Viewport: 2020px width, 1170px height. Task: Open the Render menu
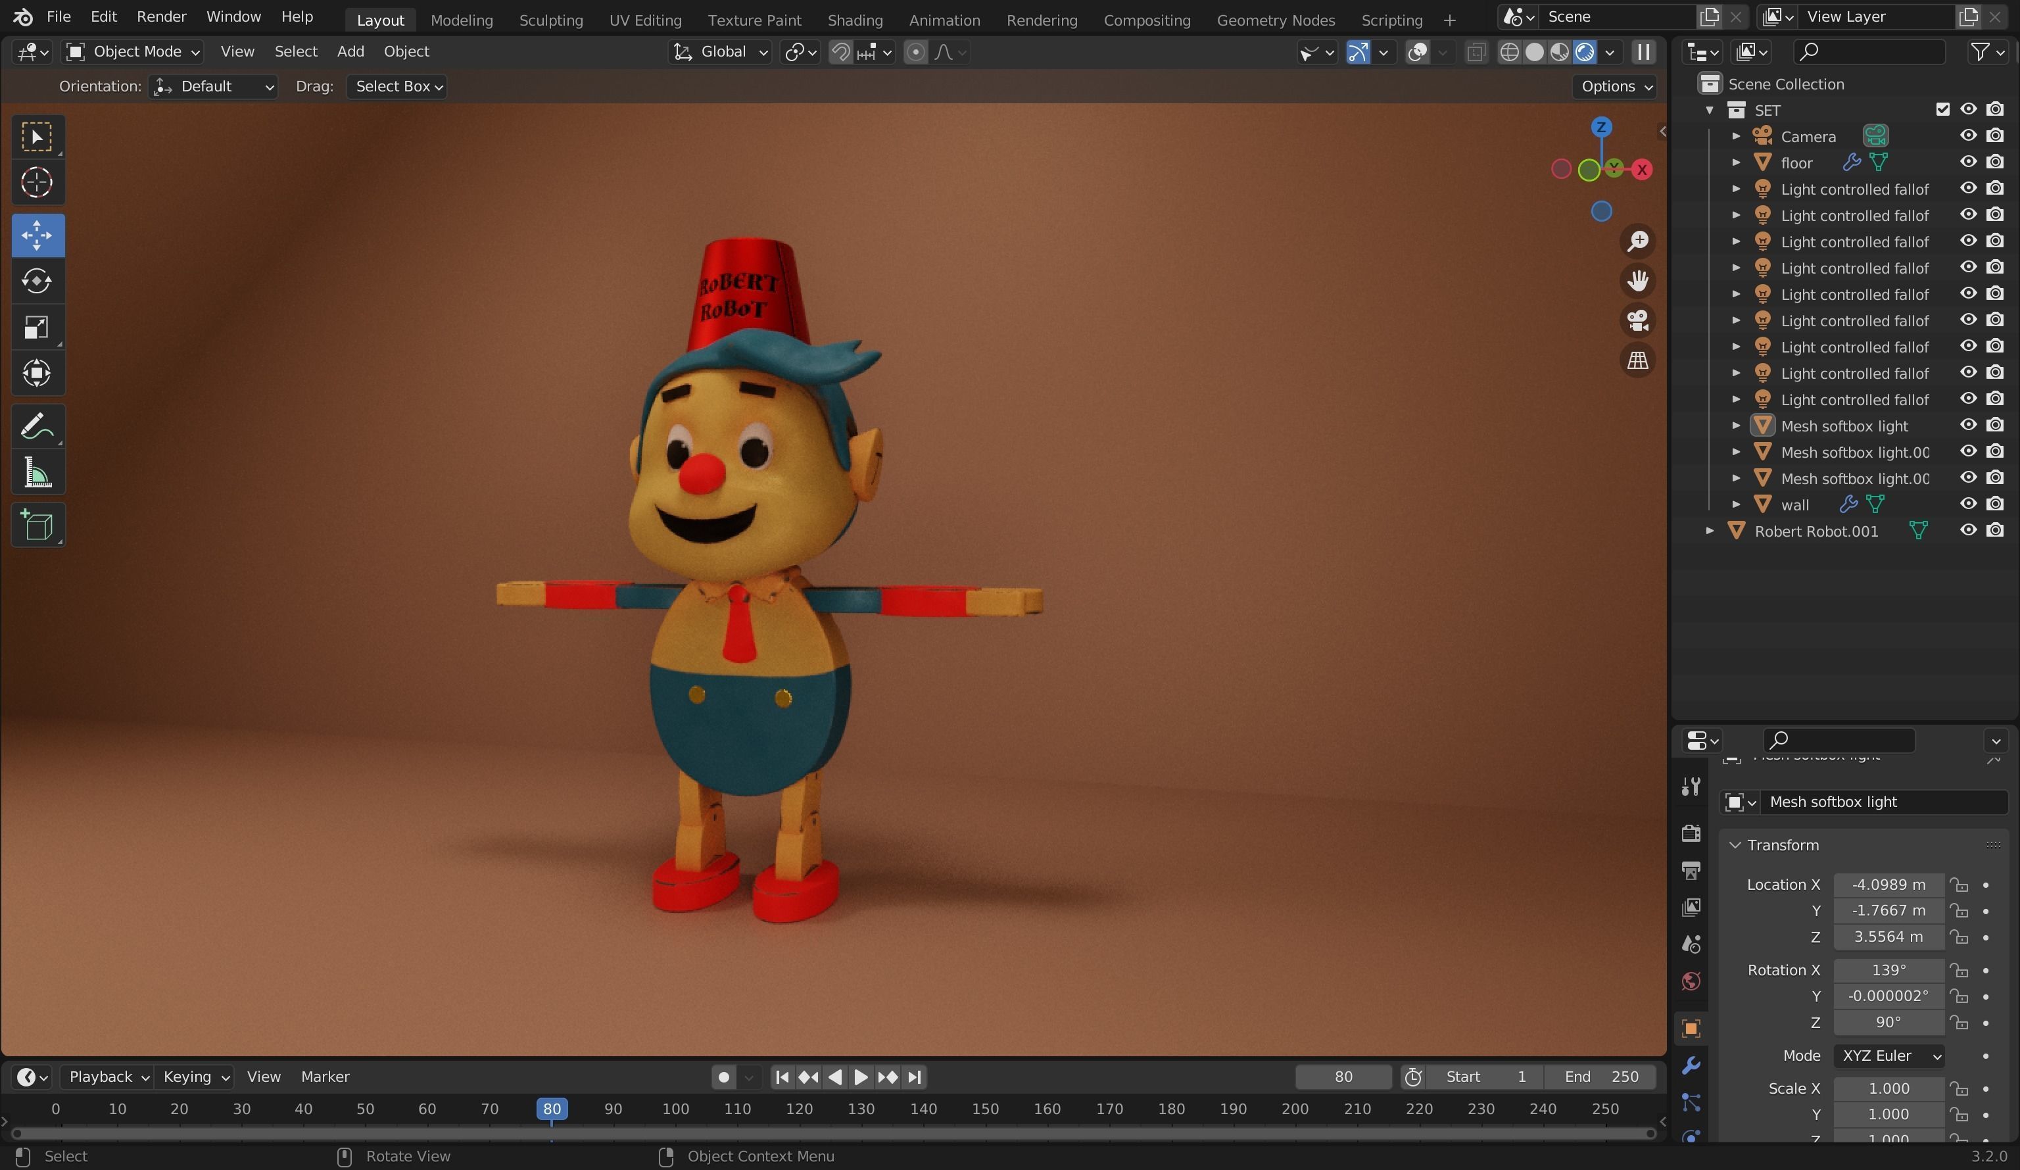click(161, 17)
